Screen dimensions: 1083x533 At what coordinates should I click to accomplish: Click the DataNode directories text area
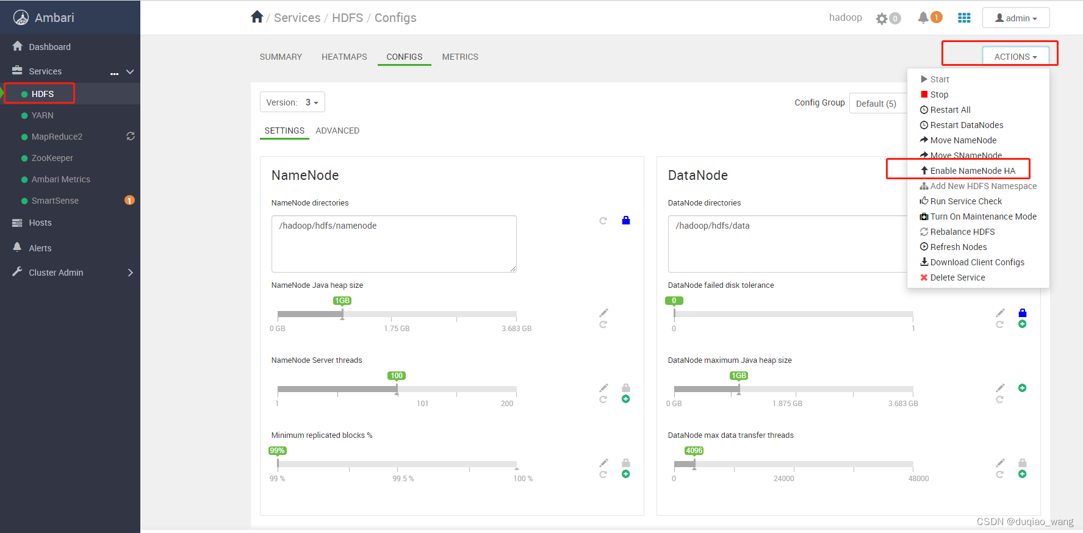788,244
